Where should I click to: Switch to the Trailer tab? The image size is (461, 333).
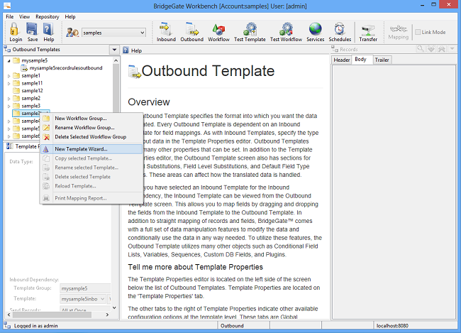click(382, 60)
